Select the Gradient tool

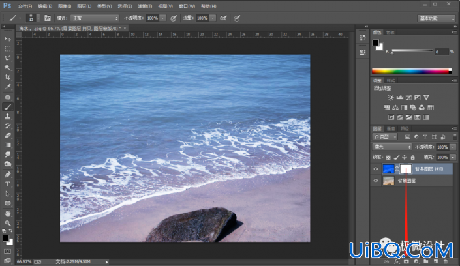tap(8, 145)
